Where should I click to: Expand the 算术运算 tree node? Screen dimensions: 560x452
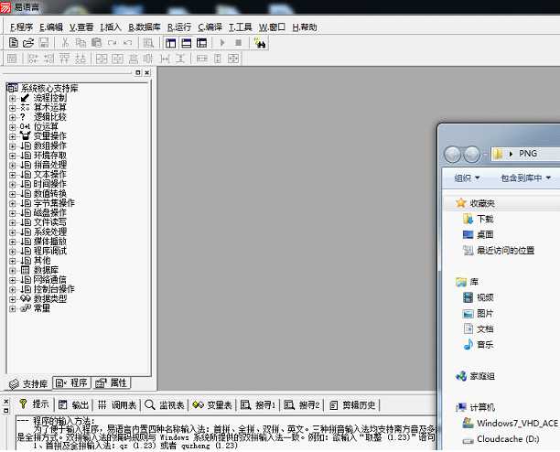(x=12, y=108)
